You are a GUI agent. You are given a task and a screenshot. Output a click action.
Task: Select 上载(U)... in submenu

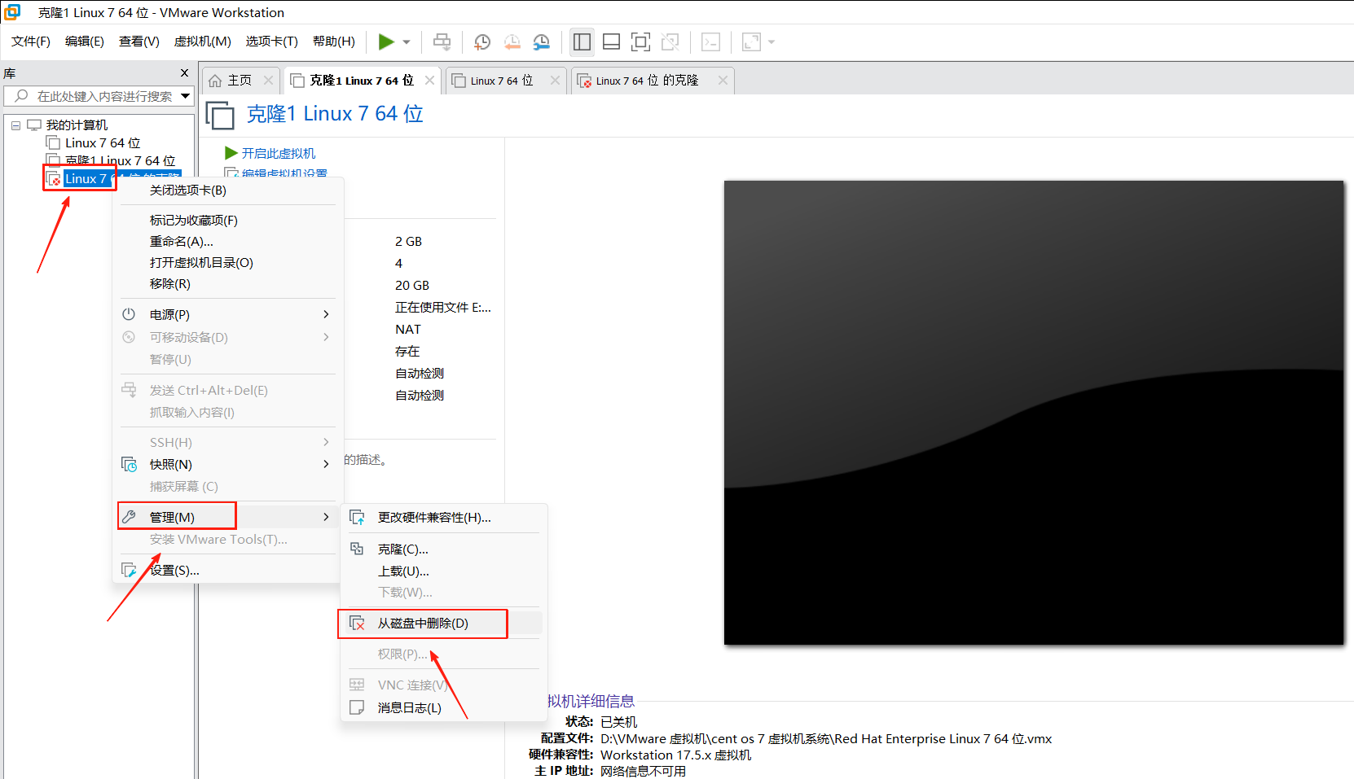[x=443, y=571]
